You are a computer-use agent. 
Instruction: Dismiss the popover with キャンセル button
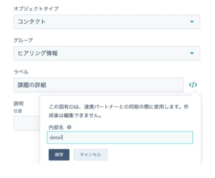91,155
